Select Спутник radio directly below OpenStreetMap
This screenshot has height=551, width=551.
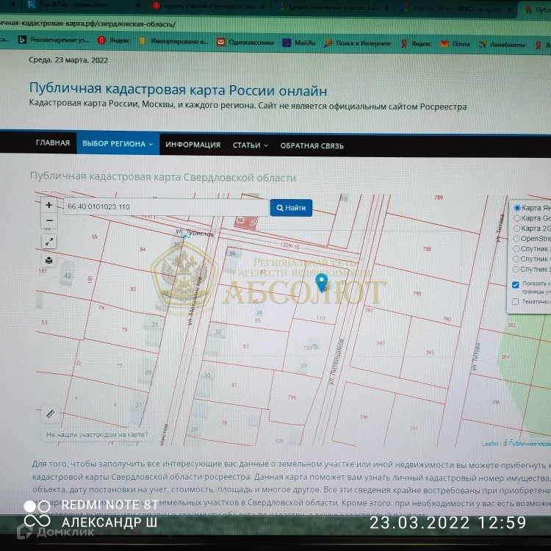pos(516,249)
